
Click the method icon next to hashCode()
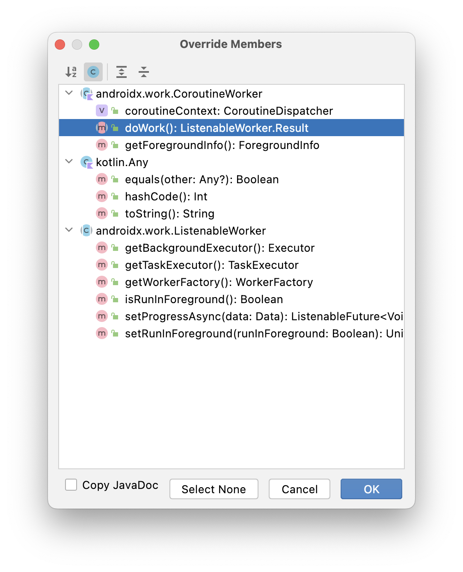(x=101, y=196)
